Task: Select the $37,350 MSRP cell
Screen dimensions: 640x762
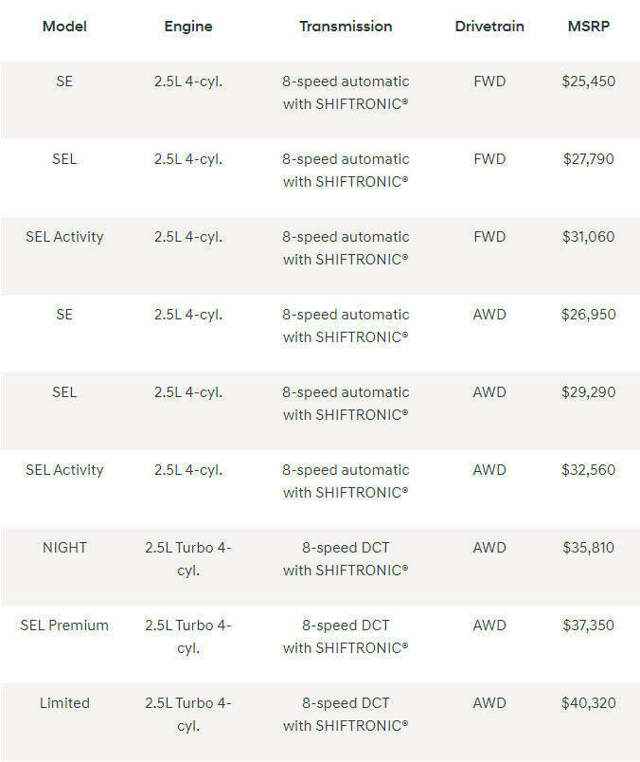Action: click(x=588, y=626)
